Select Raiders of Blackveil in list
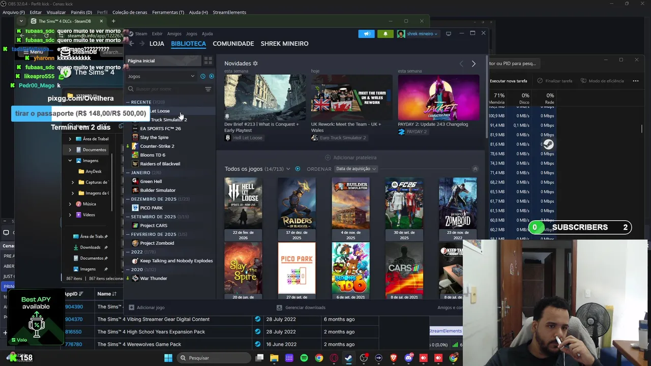 pos(160,164)
